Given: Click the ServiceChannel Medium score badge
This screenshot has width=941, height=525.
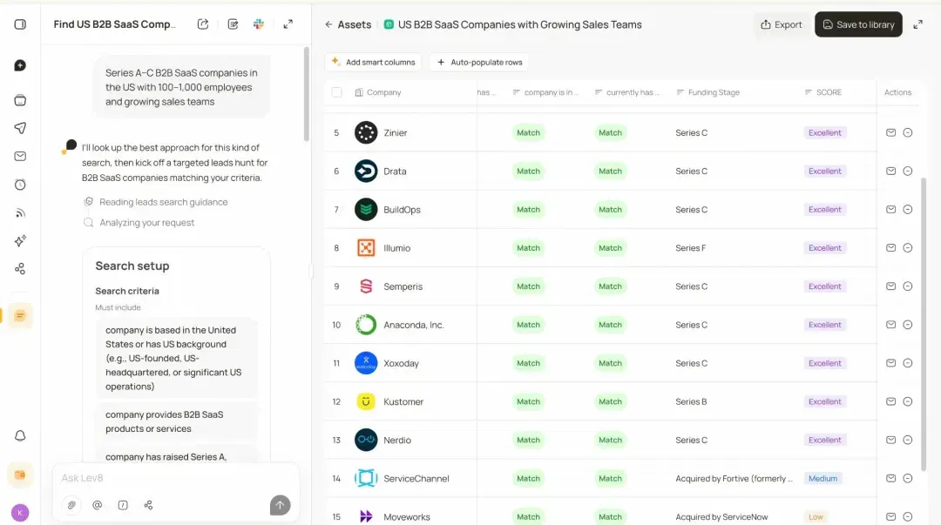Looking at the screenshot, I should coord(823,478).
